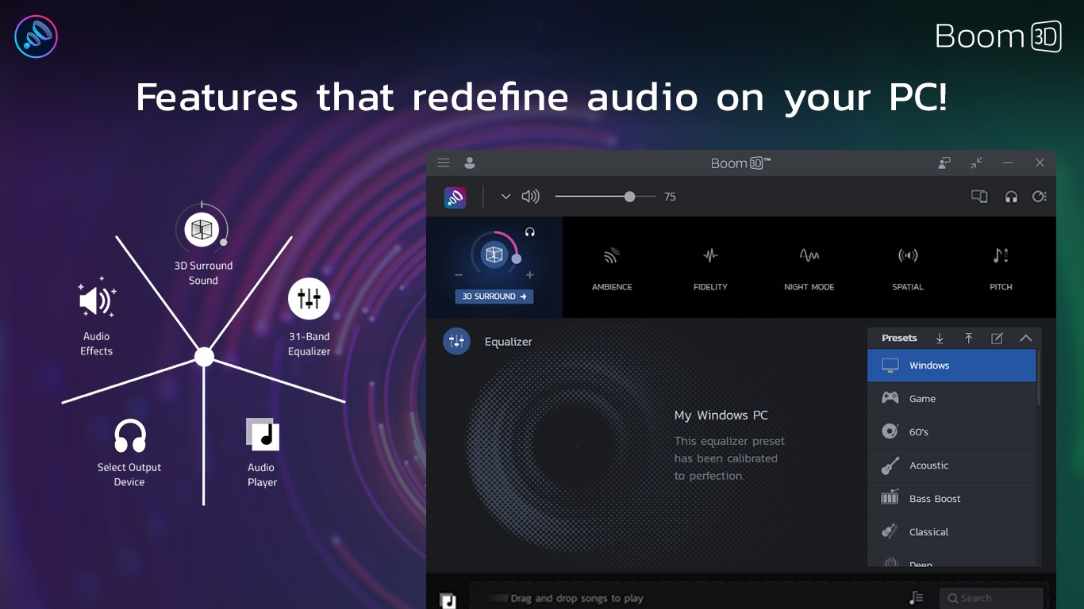This screenshot has height=609, width=1084.
Task: Mute the volume via the speaker icon
Action: click(530, 196)
